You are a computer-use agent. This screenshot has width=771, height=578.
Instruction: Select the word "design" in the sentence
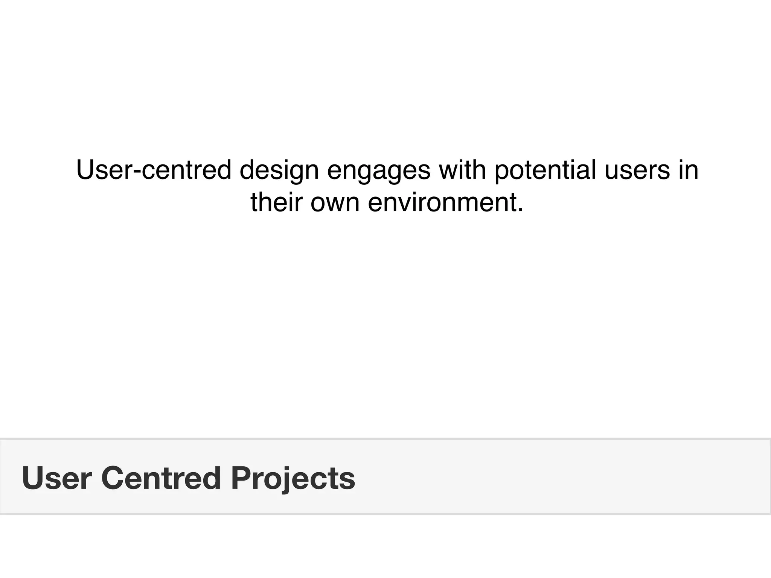[279, 170]
